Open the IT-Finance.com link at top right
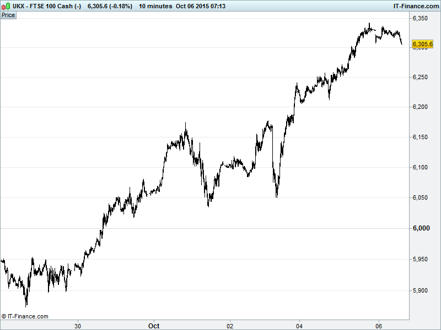441x330 pixels. click(x=416, y=6)
